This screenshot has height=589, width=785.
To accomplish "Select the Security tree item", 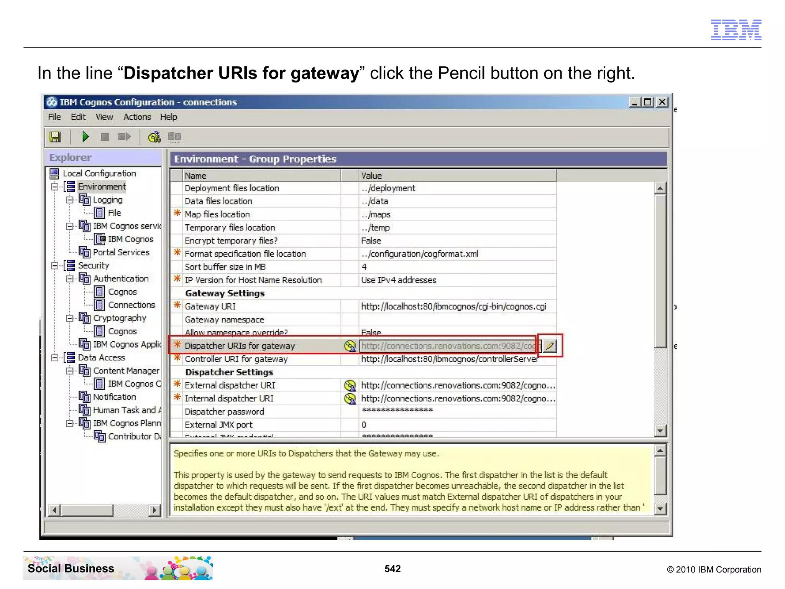I will click(x=94, y=265).
